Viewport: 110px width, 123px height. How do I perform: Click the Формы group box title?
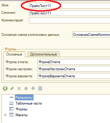[x=11, y=49]
